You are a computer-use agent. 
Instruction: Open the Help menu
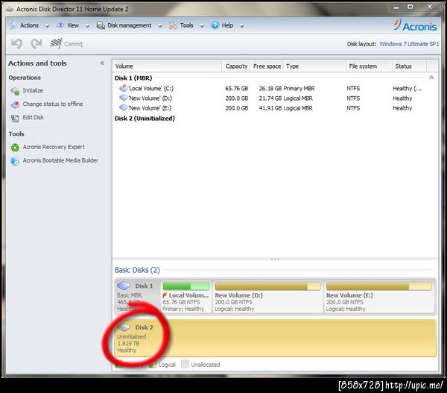point(227,25)
